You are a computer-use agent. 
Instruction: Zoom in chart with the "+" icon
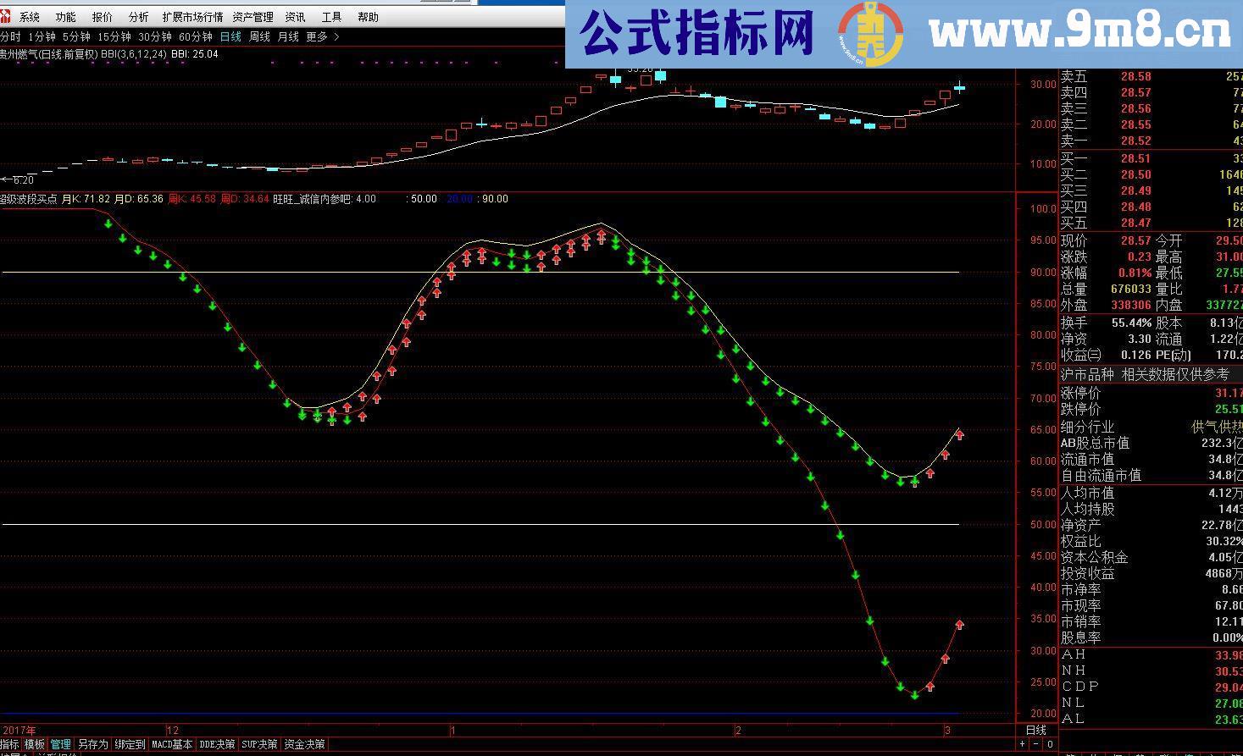coord(1023,744)
